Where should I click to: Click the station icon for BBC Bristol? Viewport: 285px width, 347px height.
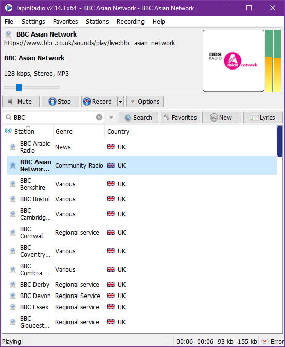point(13,199)
